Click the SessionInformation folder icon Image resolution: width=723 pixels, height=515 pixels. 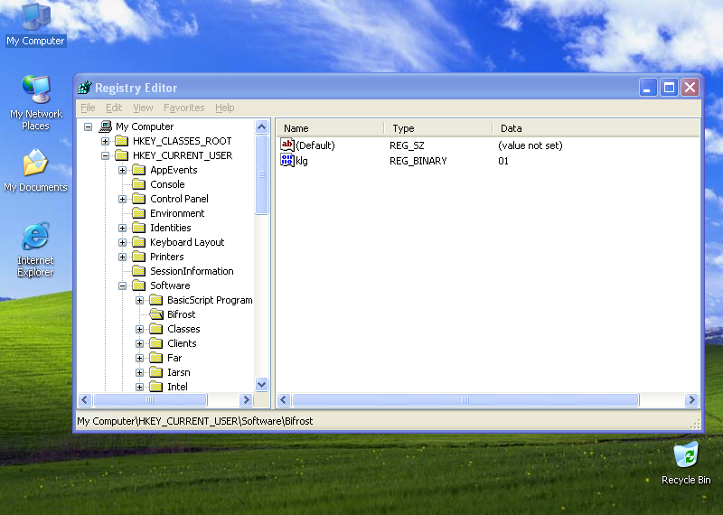139,271
